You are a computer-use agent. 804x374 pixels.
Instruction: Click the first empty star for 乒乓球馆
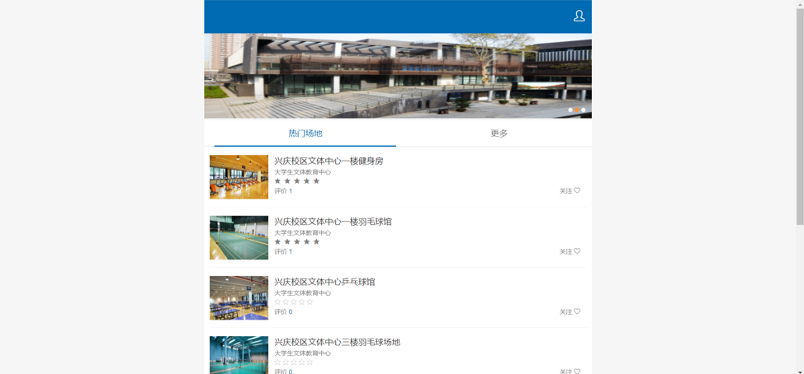pos(277,302)
